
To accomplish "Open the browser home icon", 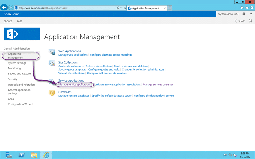I will [242, 8].
